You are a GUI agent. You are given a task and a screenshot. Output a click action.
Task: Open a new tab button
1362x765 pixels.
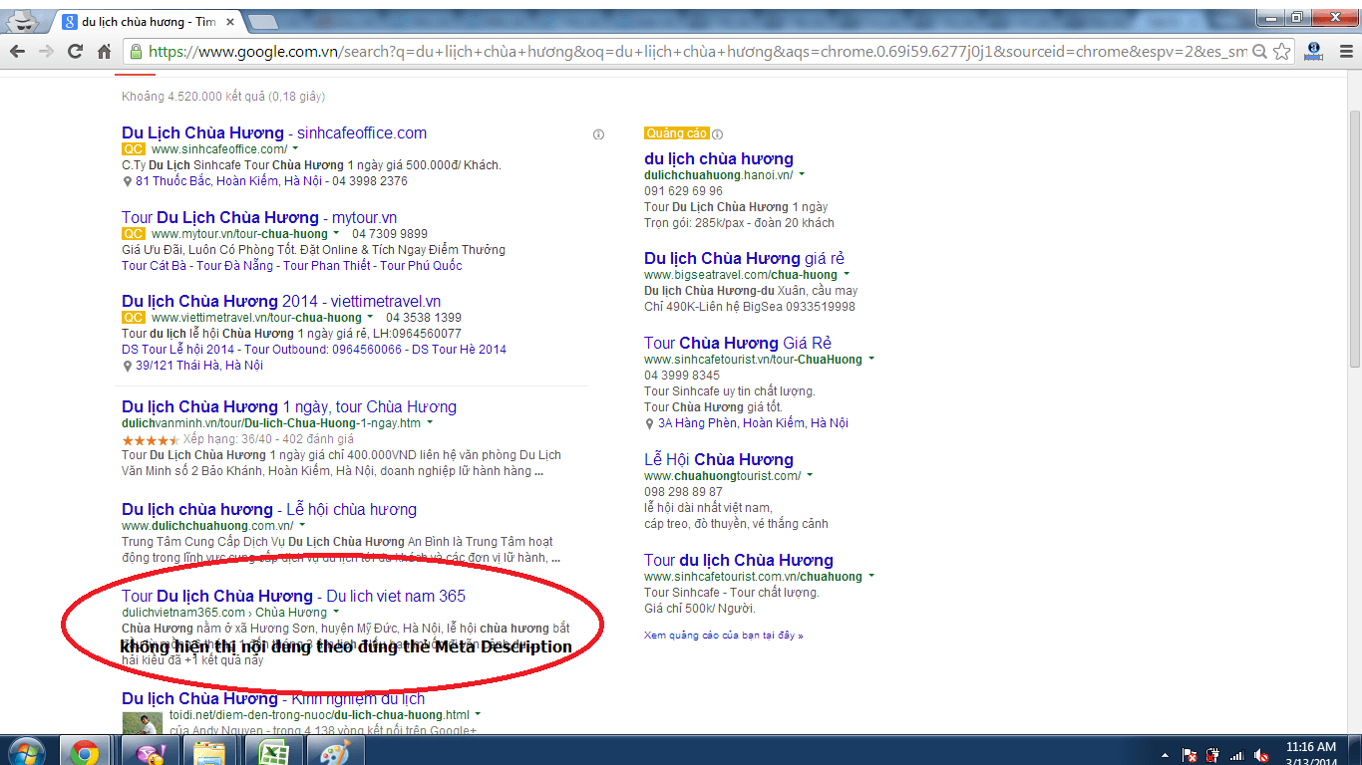pos(262,22)
